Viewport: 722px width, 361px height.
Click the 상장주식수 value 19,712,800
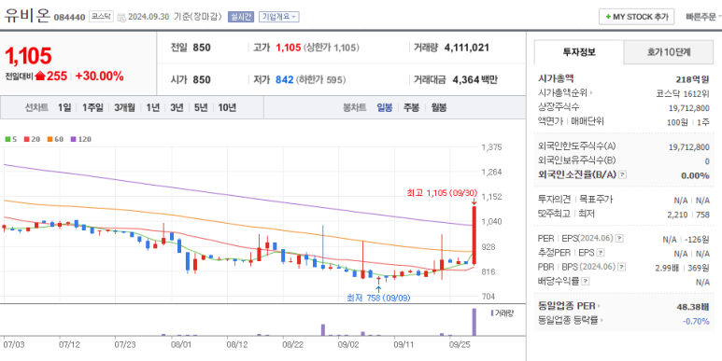pos(689,107)
